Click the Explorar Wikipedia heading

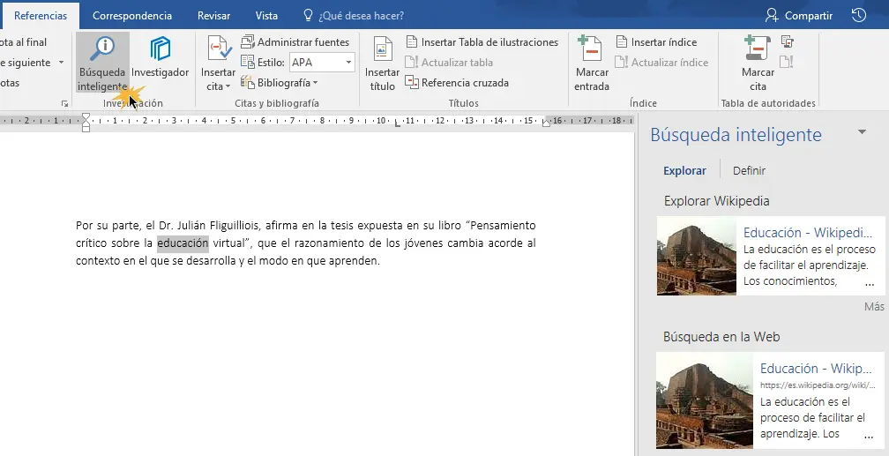tap(717, 201)
